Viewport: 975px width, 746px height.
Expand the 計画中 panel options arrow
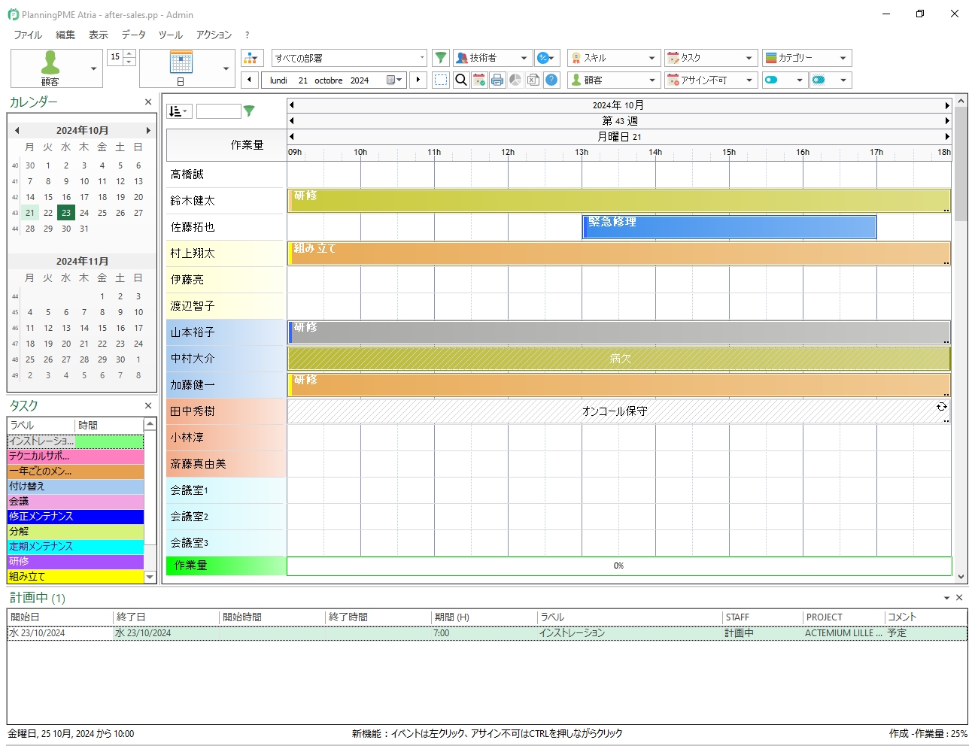(x=946, y=598)
